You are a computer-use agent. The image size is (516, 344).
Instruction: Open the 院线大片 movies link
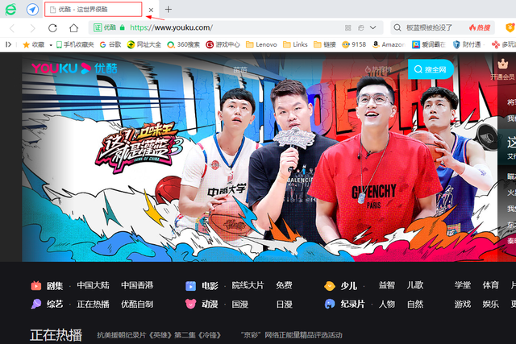248,285
